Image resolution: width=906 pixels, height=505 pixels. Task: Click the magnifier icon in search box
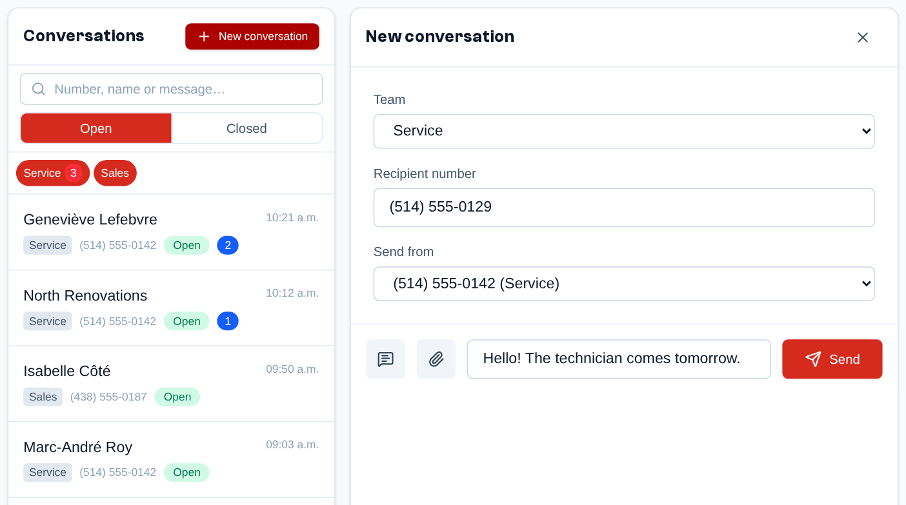[39, 89]
